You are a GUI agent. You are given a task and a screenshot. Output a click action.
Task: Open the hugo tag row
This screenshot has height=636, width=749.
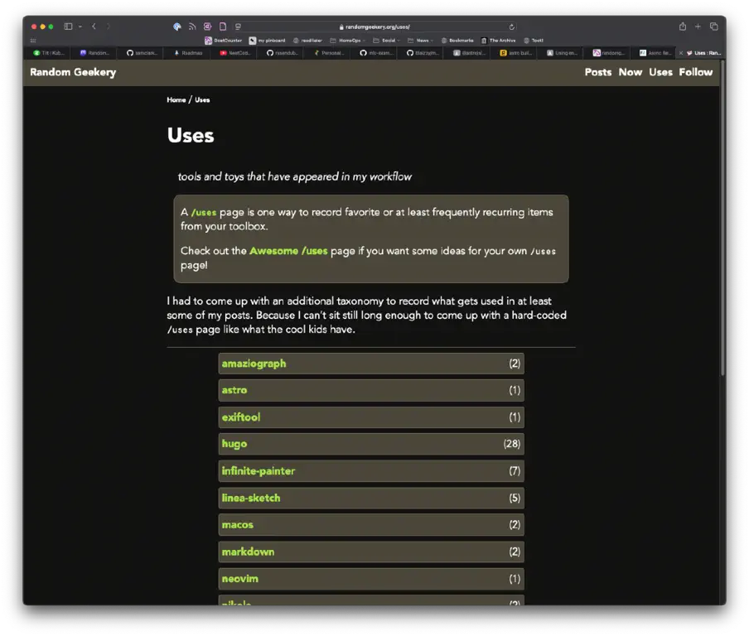tap(371, 444)
